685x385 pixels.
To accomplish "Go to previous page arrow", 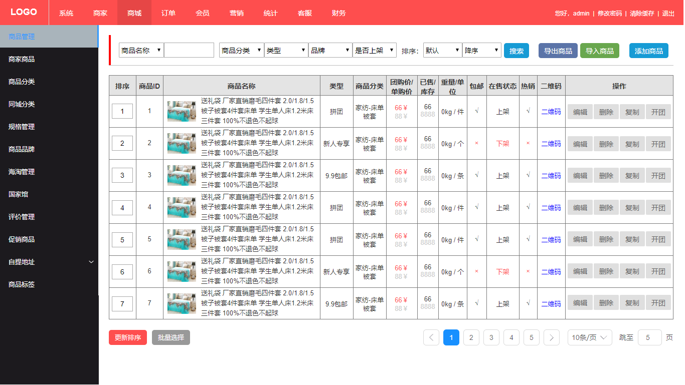I will click(x=431, y=337).
